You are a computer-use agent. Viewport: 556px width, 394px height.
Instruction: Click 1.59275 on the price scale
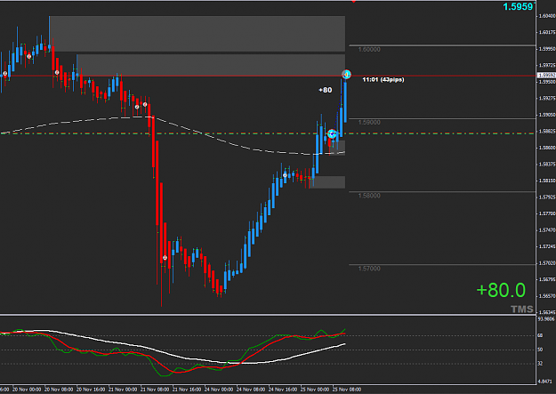[547, 98]
